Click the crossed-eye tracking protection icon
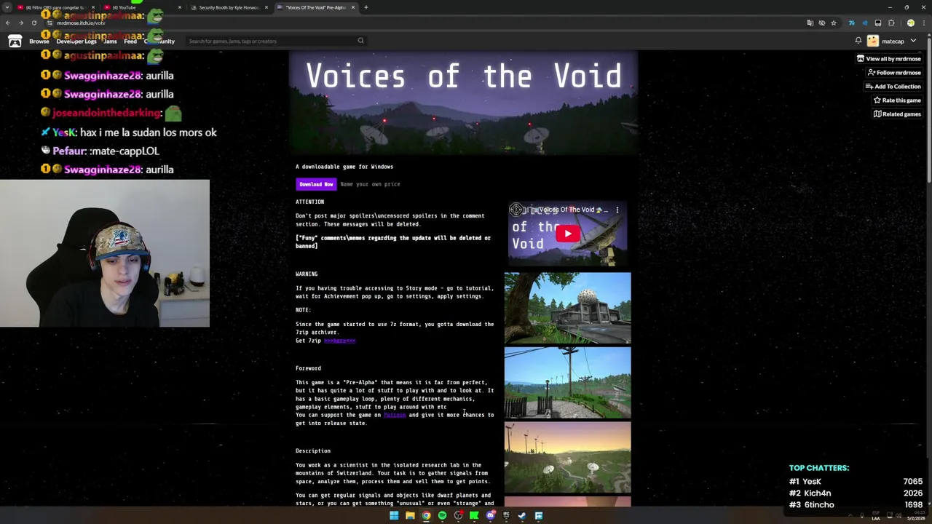 coord(822,23)
